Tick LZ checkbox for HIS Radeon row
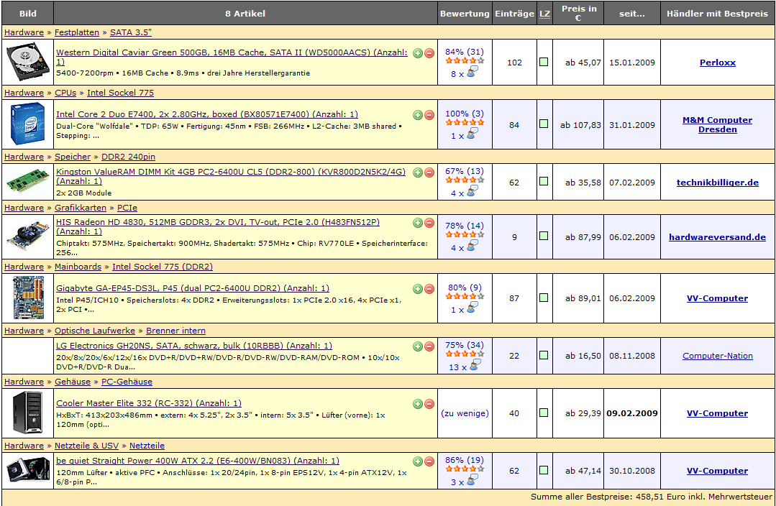 tap(544, 236)
